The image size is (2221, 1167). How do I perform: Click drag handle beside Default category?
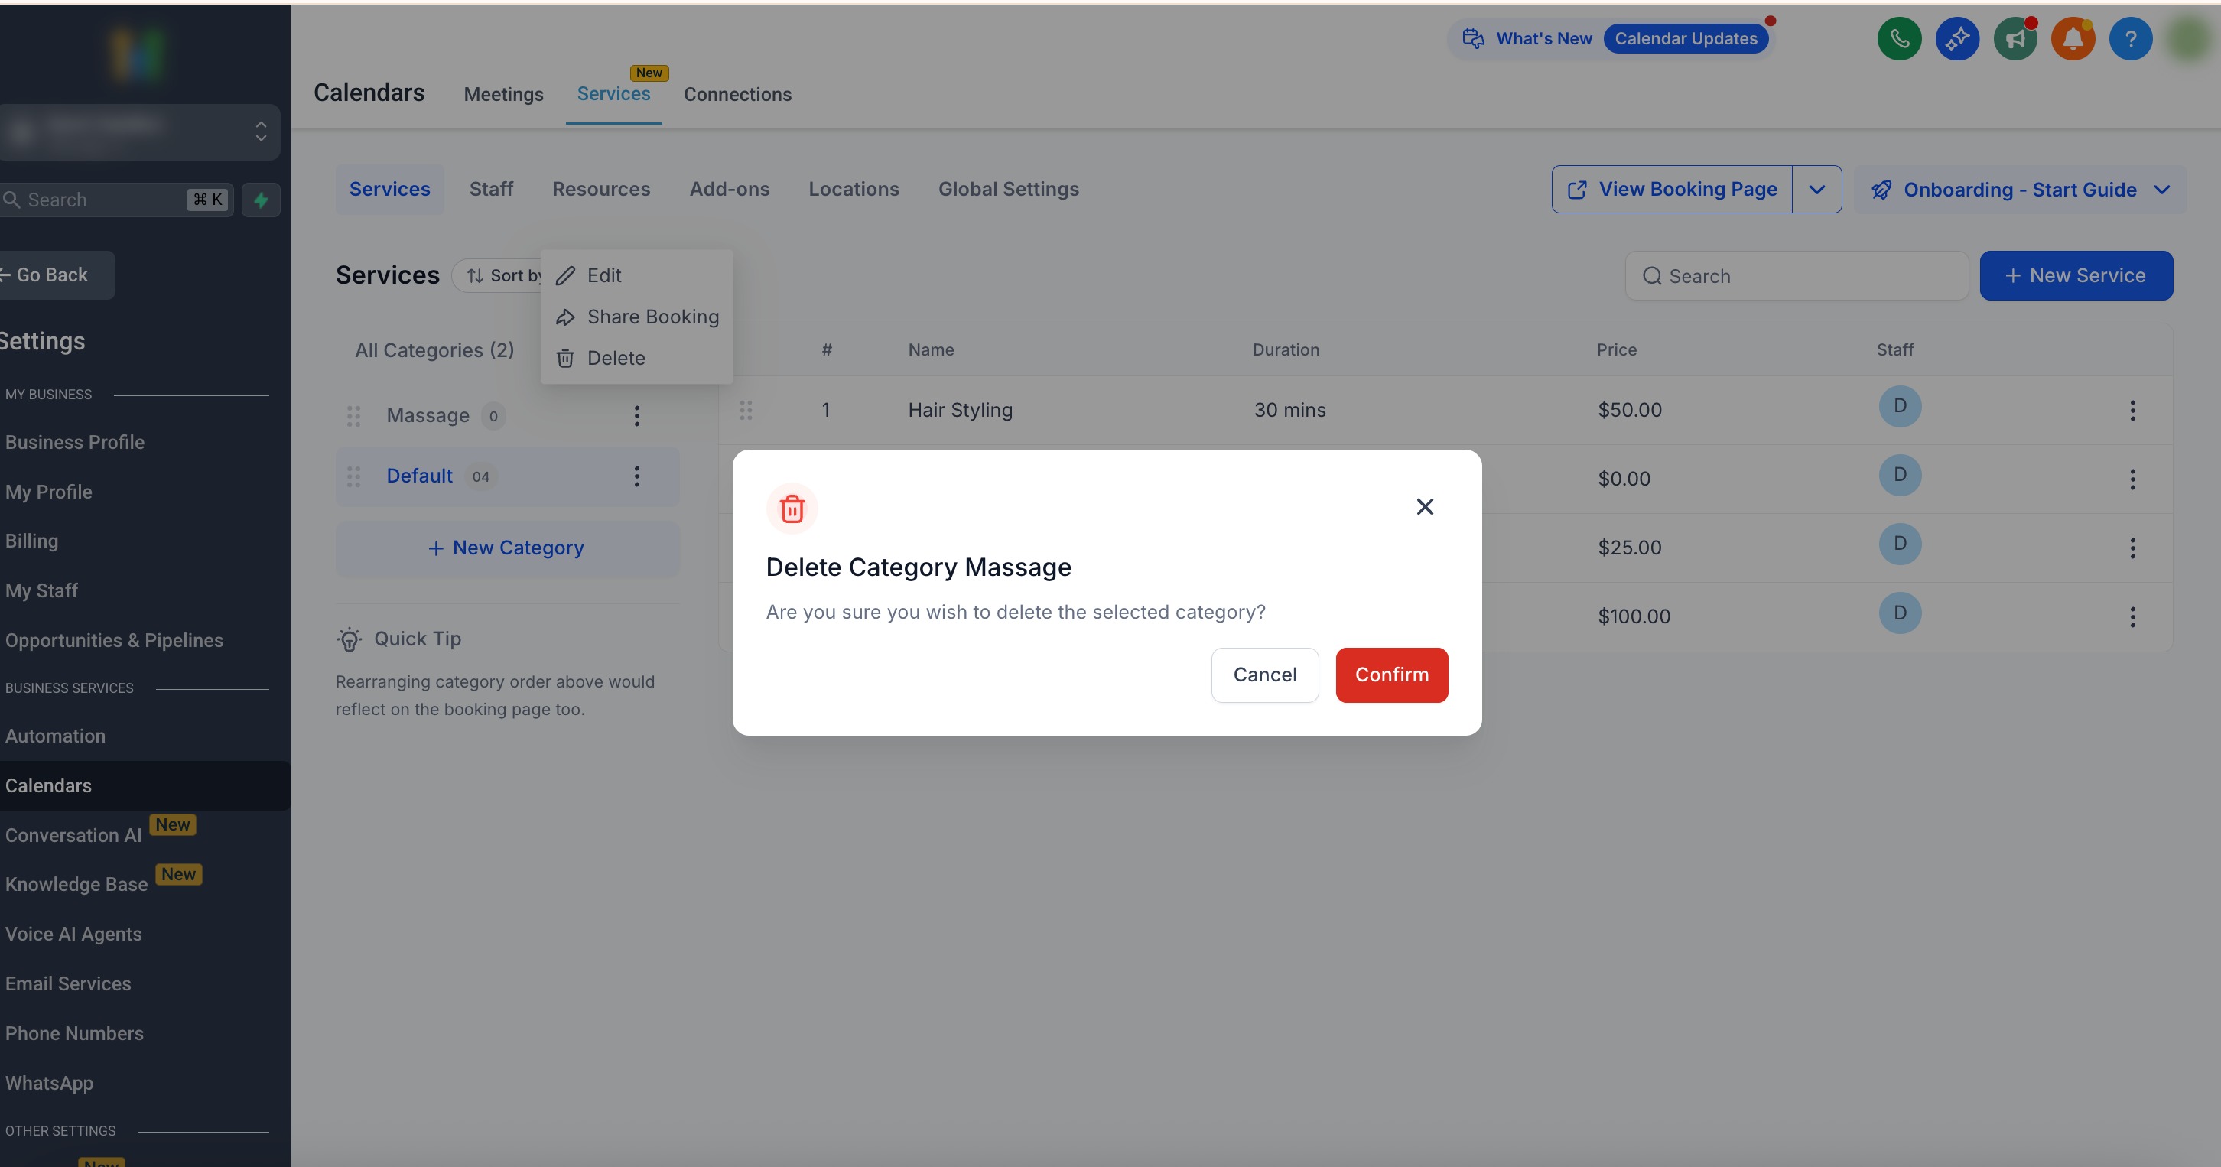[353, 476]
